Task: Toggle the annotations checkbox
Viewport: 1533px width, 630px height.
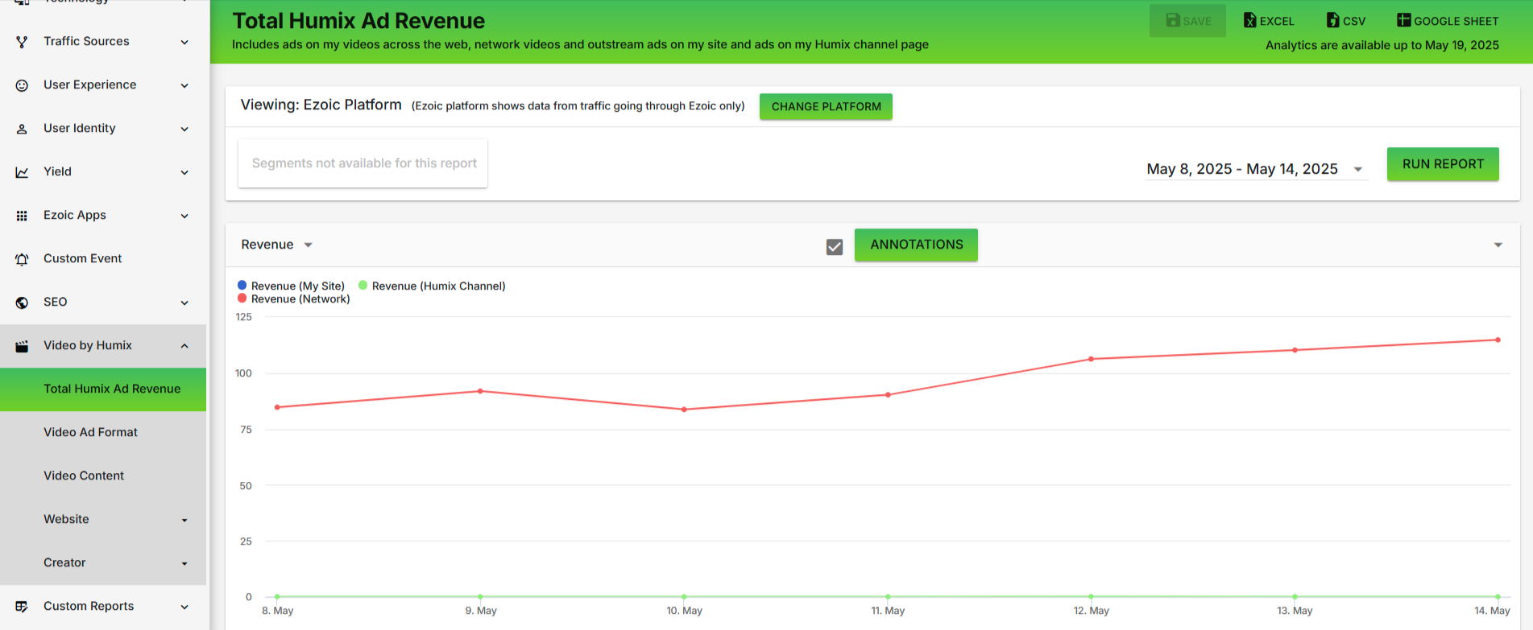Action: point(835,247)
